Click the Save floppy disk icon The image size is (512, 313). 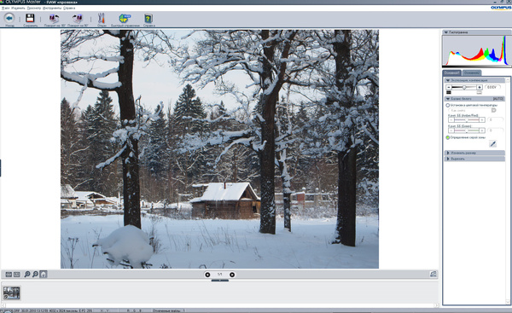click(30, 18)
